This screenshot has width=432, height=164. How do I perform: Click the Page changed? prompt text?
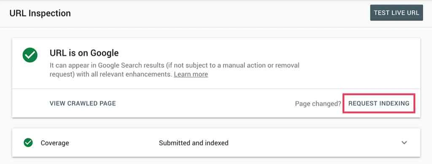pos(318,103)
